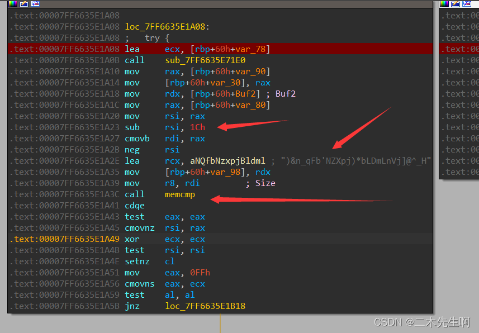
Task: Click the color palette icon in right panel toolbar
Action: [x=444, y=4]
